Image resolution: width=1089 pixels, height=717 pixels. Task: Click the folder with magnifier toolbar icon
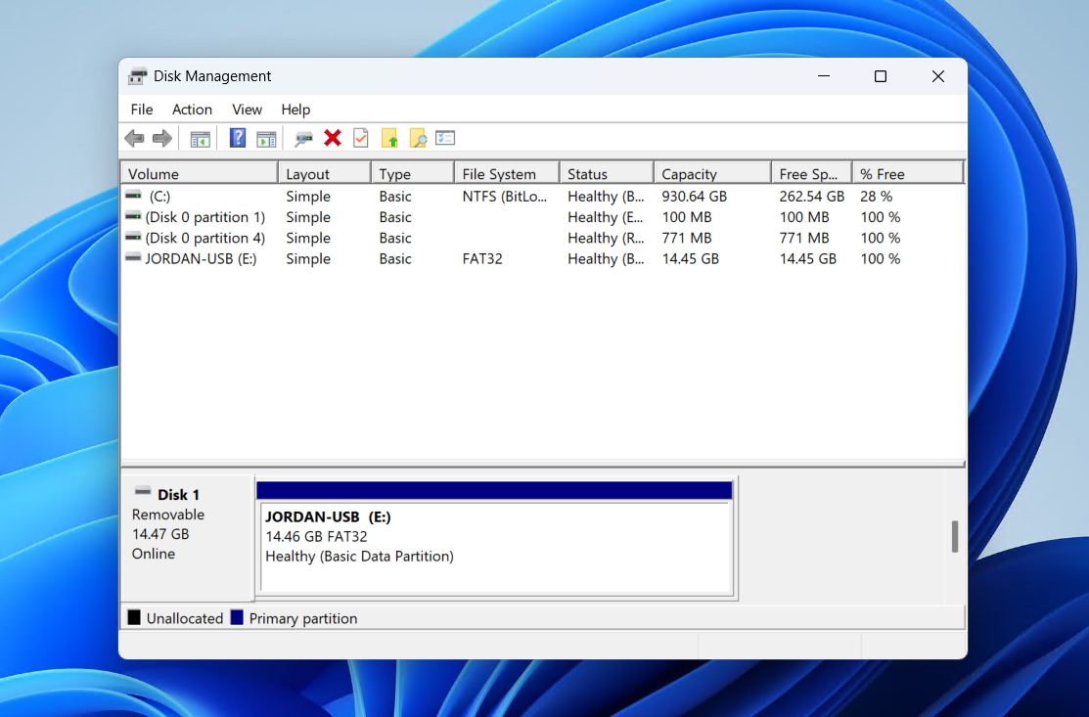417,137
